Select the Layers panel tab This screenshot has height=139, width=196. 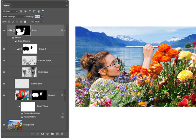(6, 5)
